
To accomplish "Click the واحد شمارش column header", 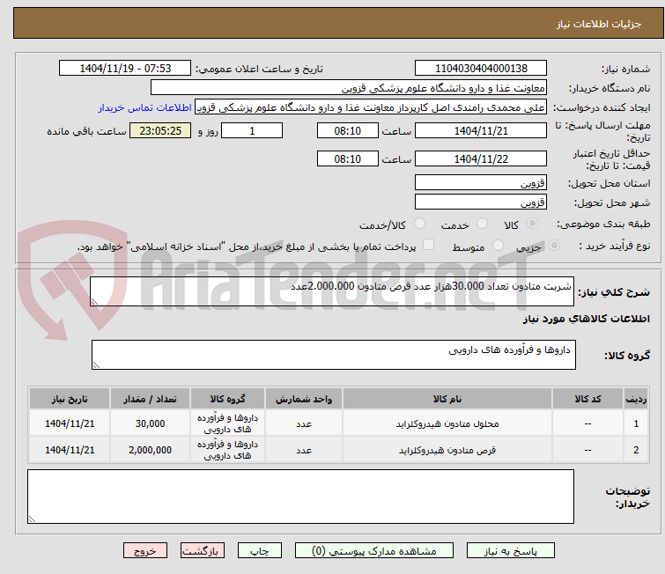I will click(x=304, y=399).
